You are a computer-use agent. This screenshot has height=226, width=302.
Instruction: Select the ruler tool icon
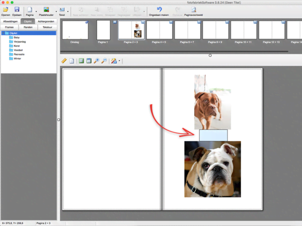(x=64, y=61)
